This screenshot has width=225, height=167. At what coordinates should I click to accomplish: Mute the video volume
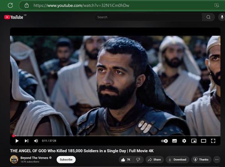pyautogui.click(x=36, y=141)
